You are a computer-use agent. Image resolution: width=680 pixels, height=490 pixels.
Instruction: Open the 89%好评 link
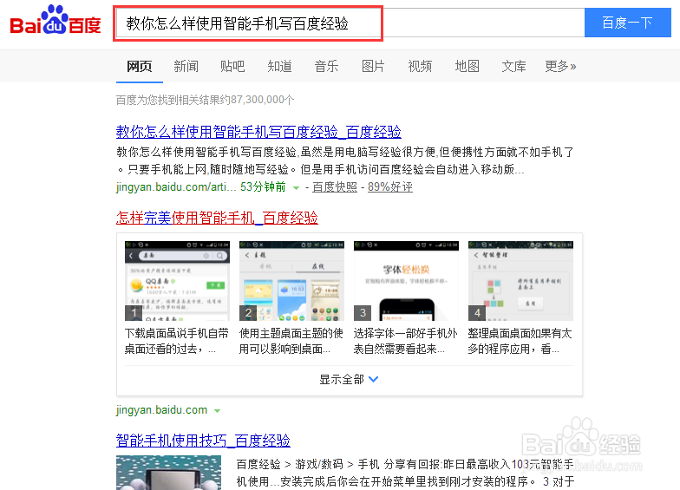pyautogui.click(x=390, y=187)
